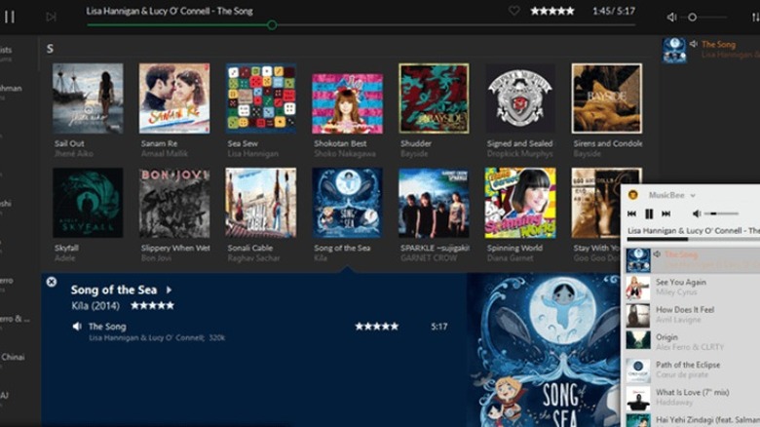Click the See You Again cover thumbnail
This screenshot has height=427, width=760.
pyautogui.click(x=638, y=288)
